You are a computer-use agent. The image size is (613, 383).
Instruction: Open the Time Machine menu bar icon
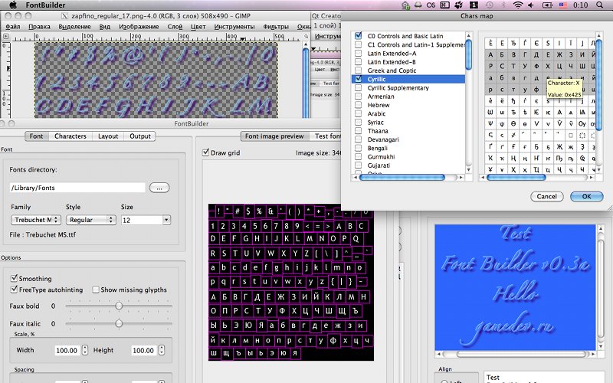[x=490, y=5]
